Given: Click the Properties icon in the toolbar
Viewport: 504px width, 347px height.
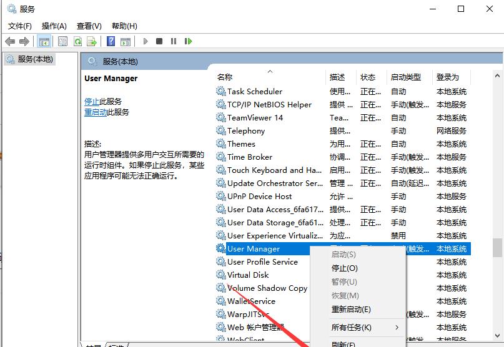Looking at the screenshot, I should (62, 41).
